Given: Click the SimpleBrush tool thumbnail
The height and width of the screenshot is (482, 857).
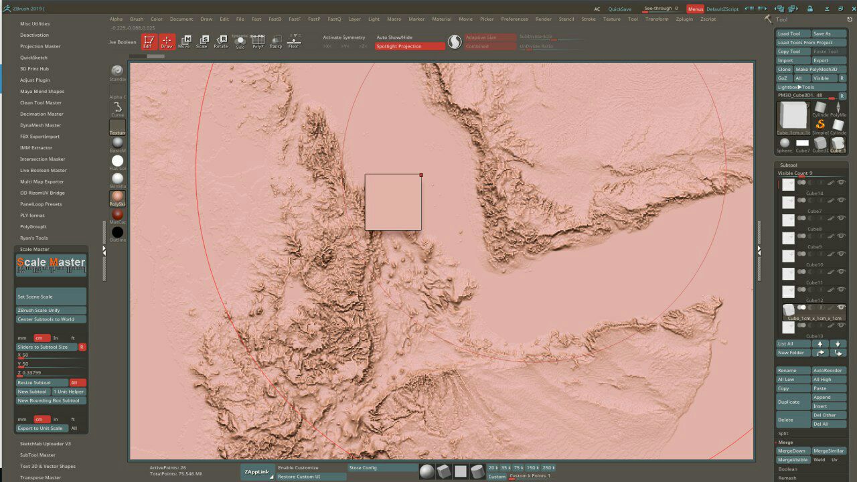Looking at the screenshot, I should [820, 125].
